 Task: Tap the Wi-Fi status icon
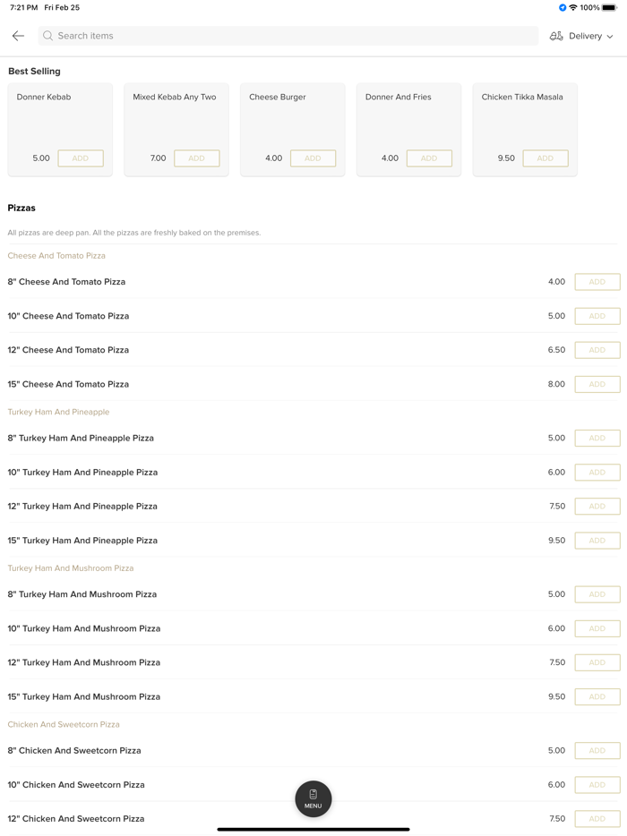coord(573,7)
